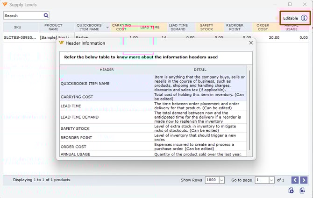The width and height of the screenshot is (313, 198).
Task: Open the QuickBooks Item Name column arrow
Action: pyautogui.click(x=108, y=27)
